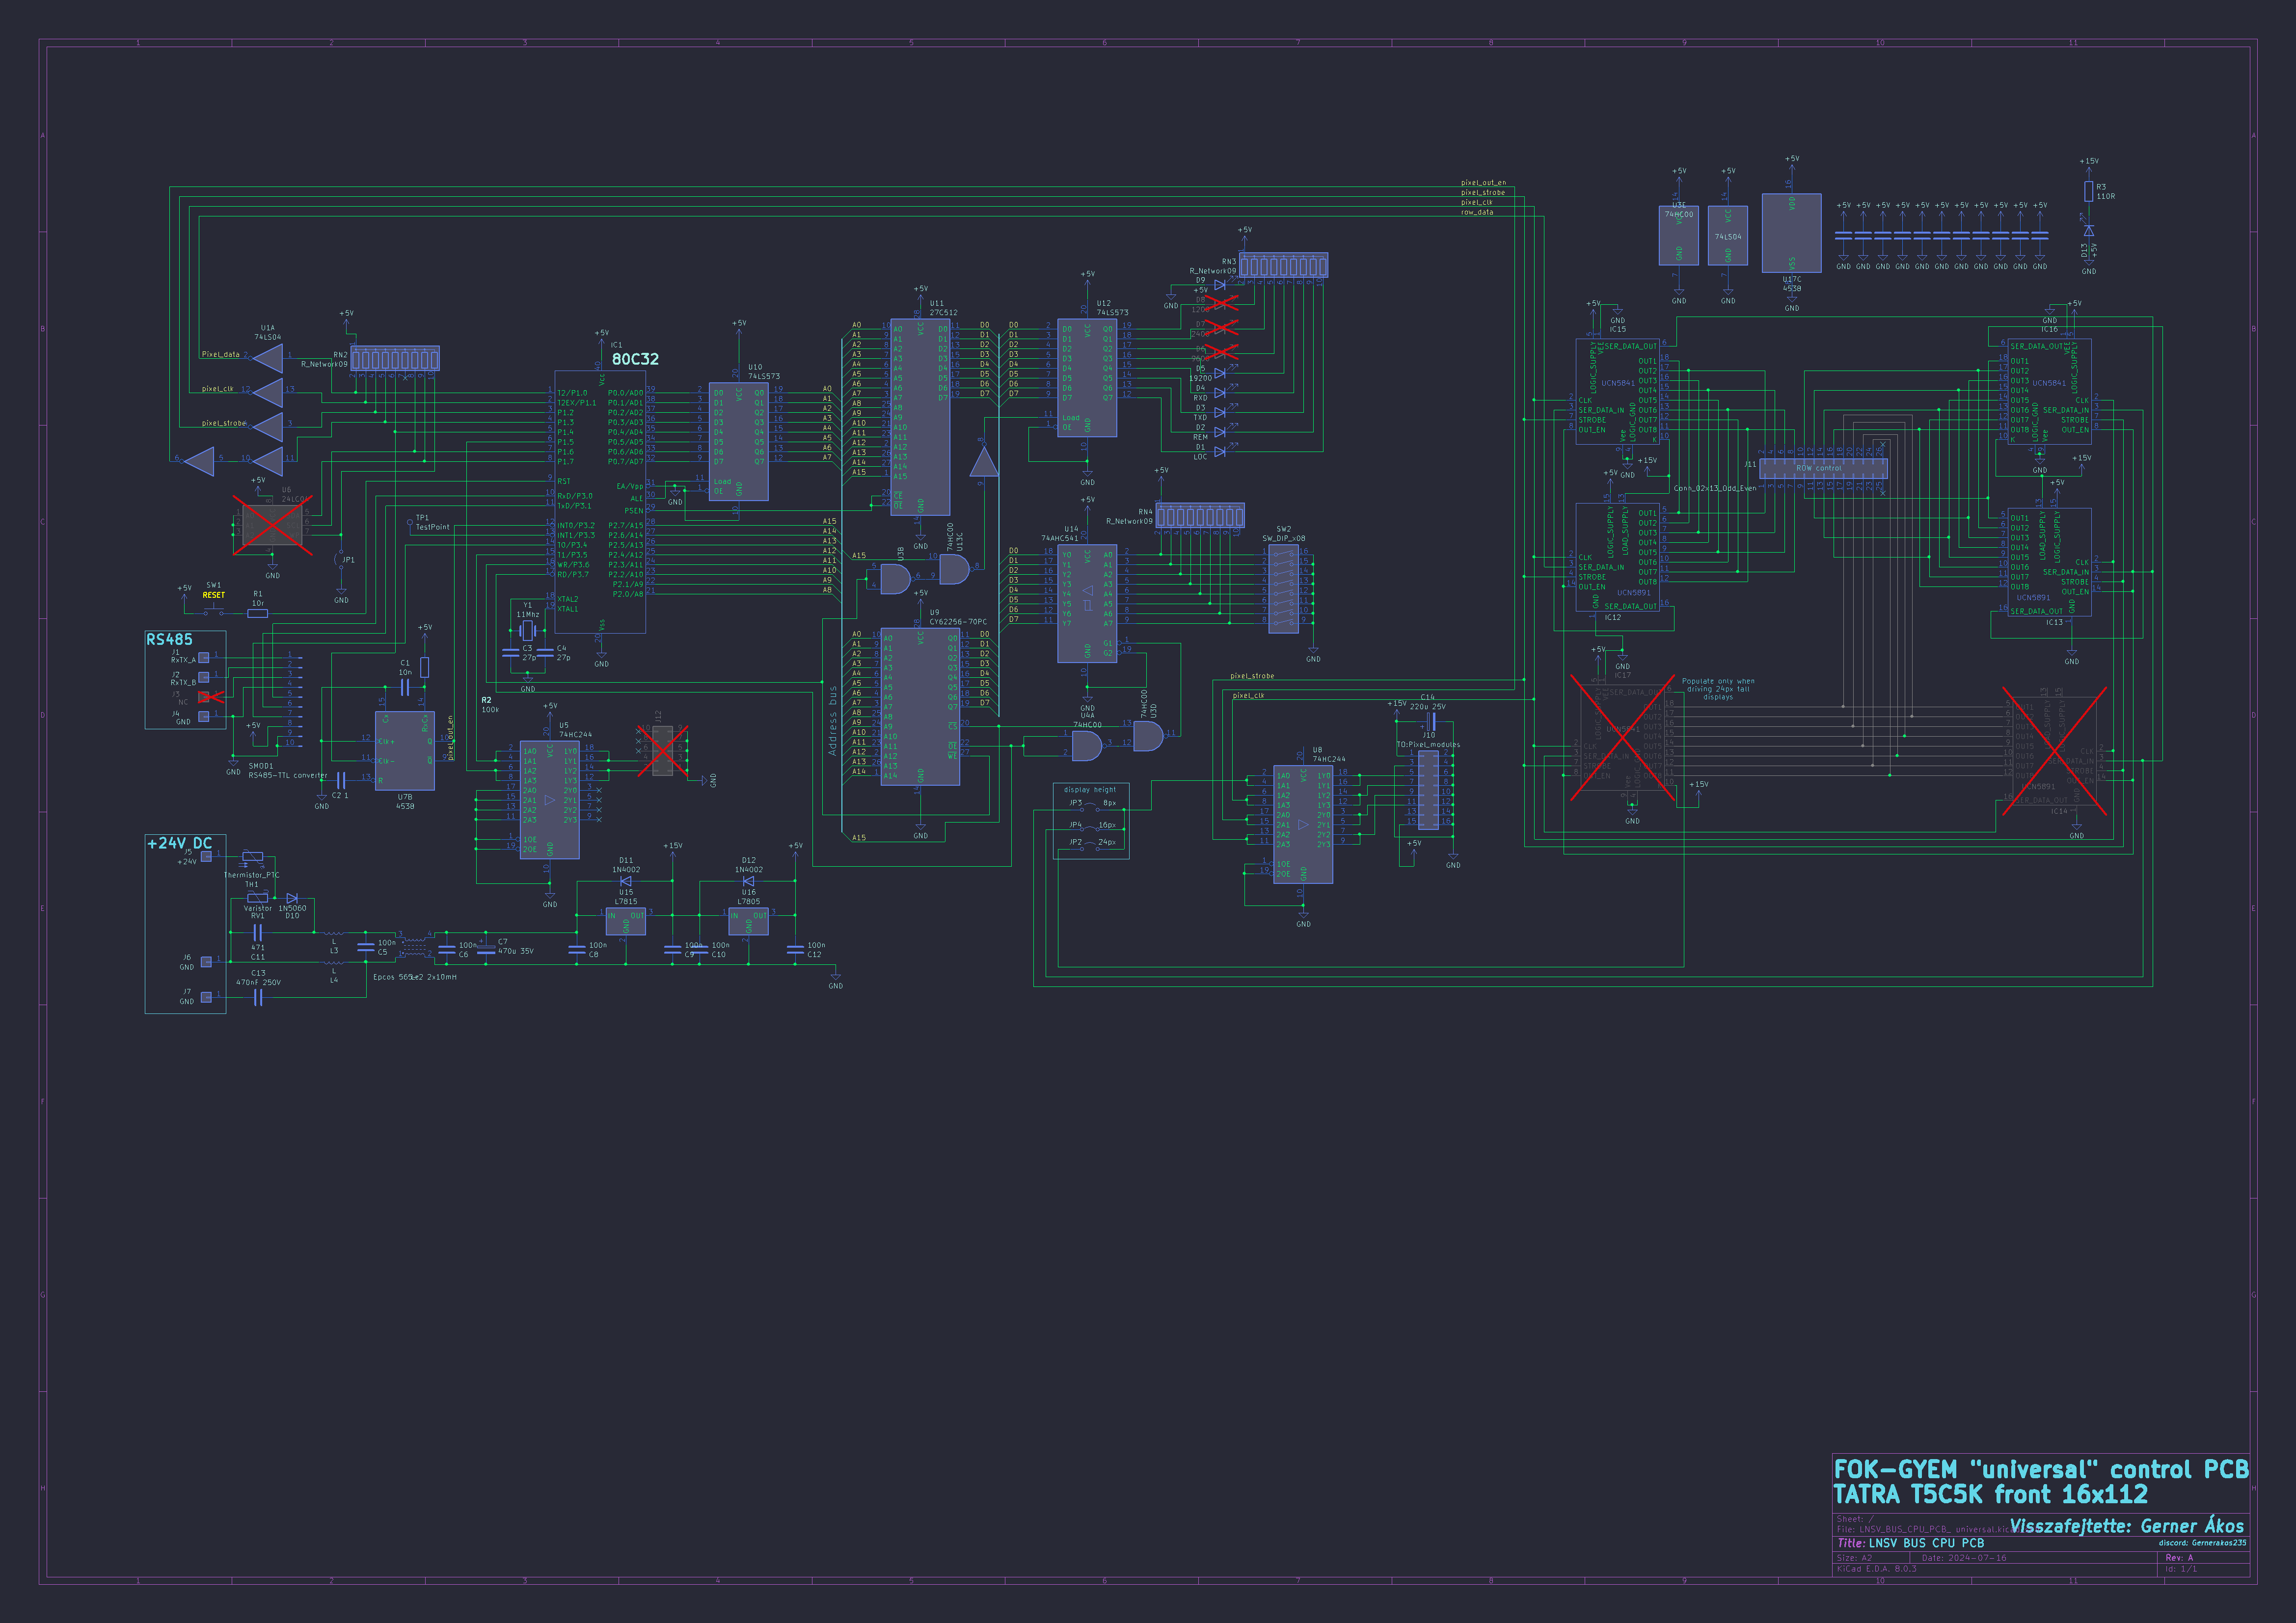2296x1623 pixels.
Task: Select the D10 1N5060 diode symbol
Action: tap(292, 899)
